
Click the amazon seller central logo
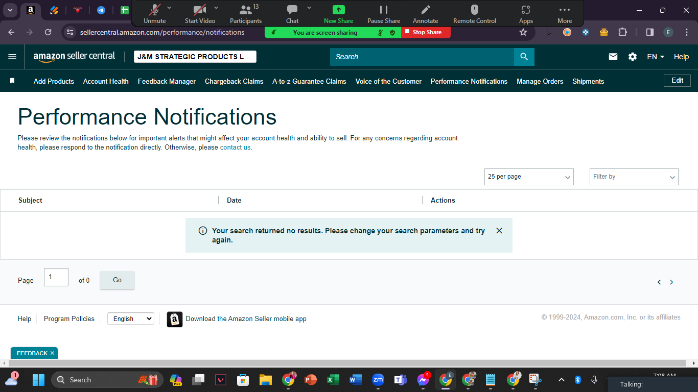pos(74,57)
